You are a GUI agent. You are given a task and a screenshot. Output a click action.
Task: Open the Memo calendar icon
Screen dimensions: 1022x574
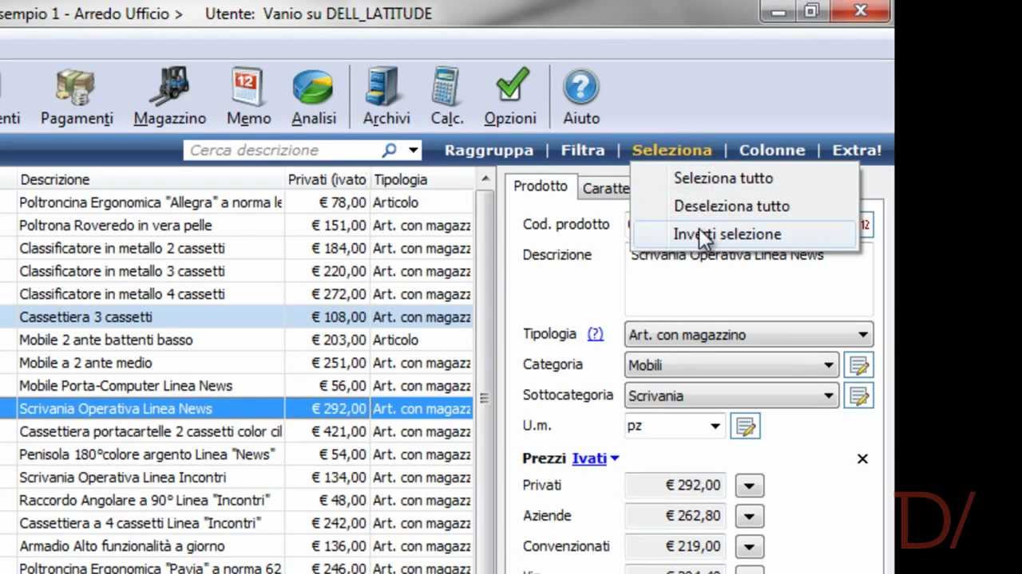[248, 96]
